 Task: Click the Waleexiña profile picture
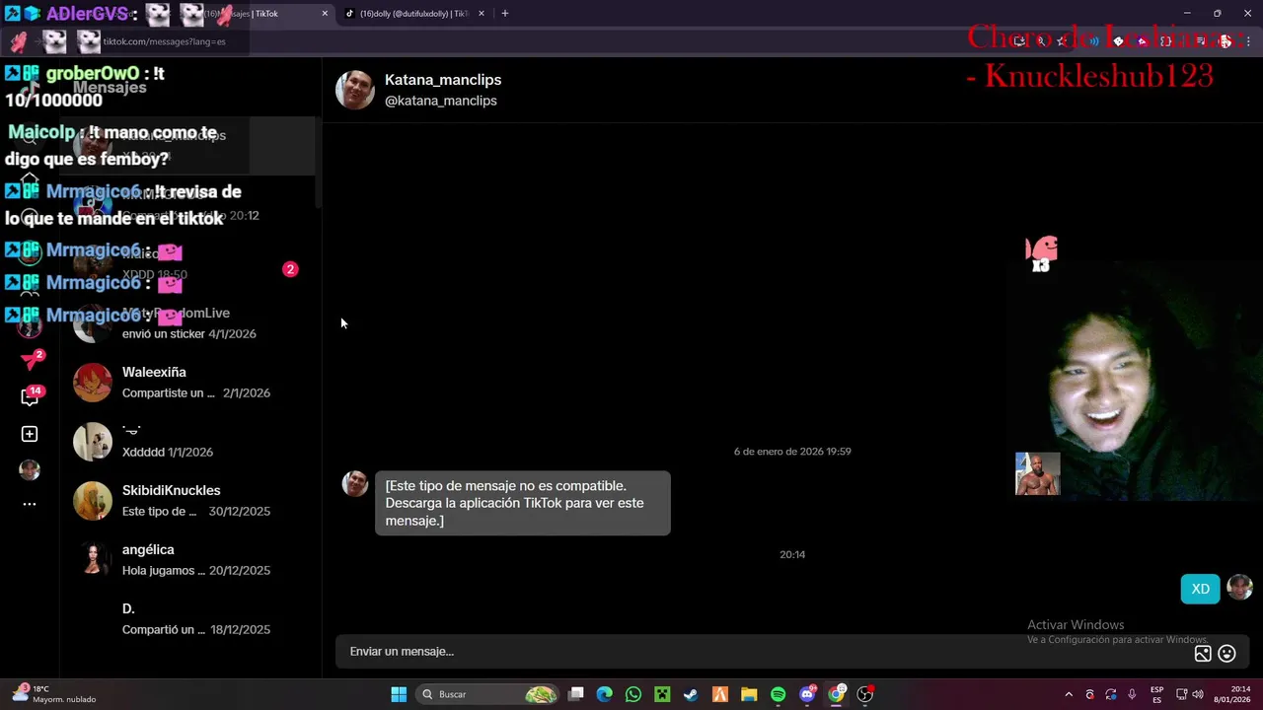(93, 383)
